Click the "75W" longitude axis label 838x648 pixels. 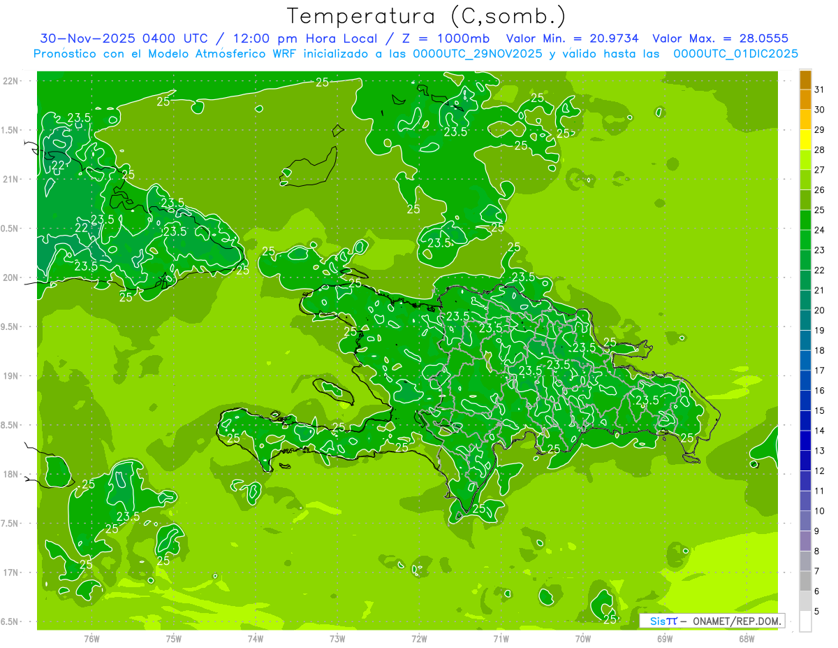click(x=174, y=639)
